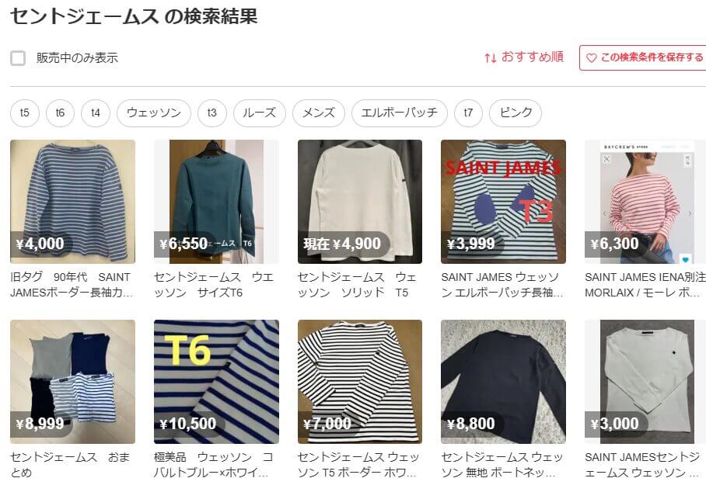Open the おすすめ順 sort dropdown
Viewport: 706px width, 492px height.
524,57
